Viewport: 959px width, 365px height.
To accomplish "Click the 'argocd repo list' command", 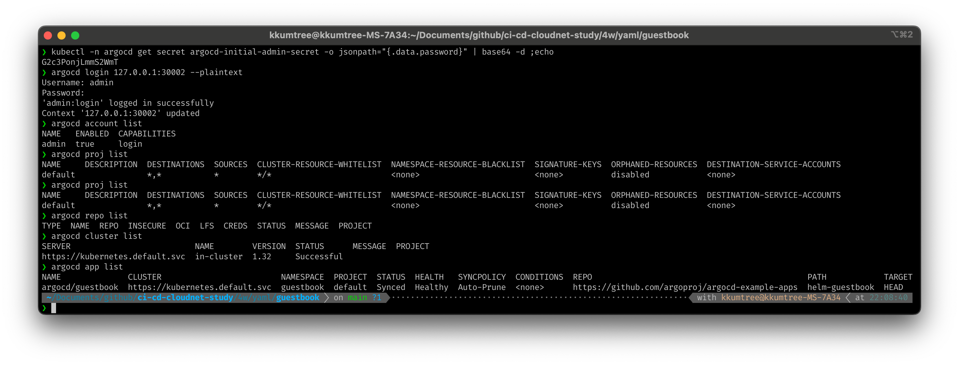I will pos(89,216).
